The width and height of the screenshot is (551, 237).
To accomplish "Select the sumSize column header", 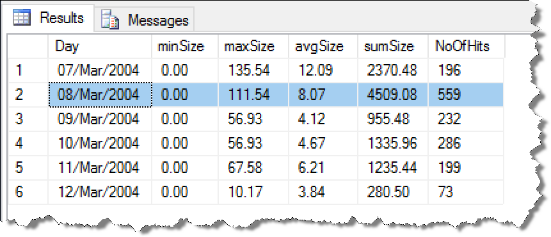I will tap(393, 46).
